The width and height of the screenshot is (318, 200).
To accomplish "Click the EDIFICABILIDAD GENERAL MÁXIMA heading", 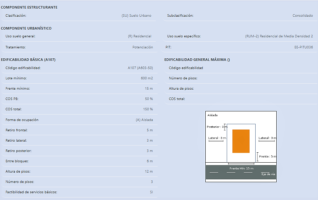I will (x=197, y=59).
